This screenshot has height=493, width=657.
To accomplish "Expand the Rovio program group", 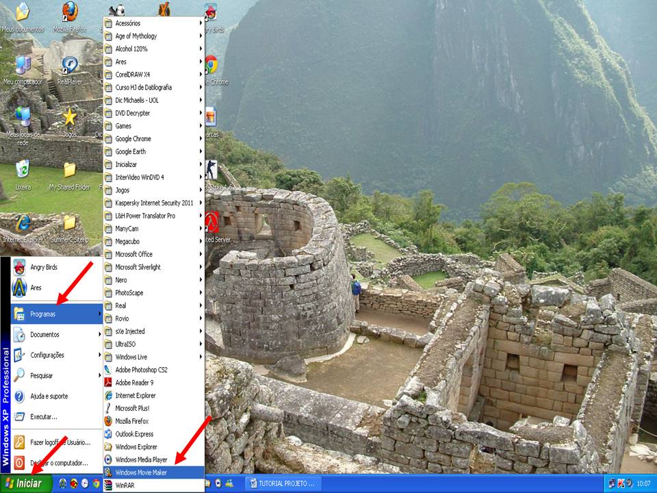I will pyautogui.click(x=154, y=318).
